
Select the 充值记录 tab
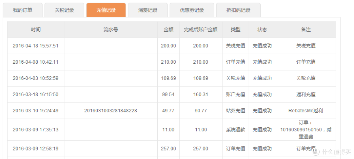coord(106,10)
